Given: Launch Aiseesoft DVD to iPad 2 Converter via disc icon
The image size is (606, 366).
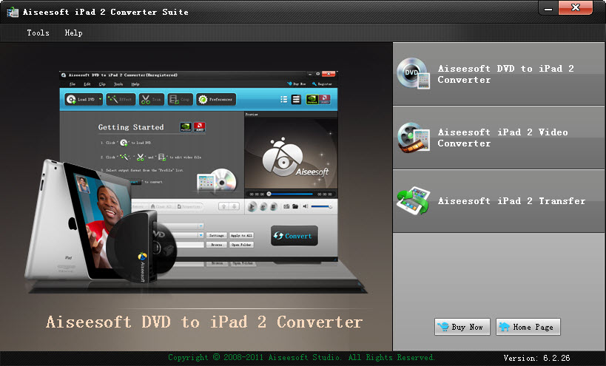Looking at the screenshot, I should coord(413,73).
